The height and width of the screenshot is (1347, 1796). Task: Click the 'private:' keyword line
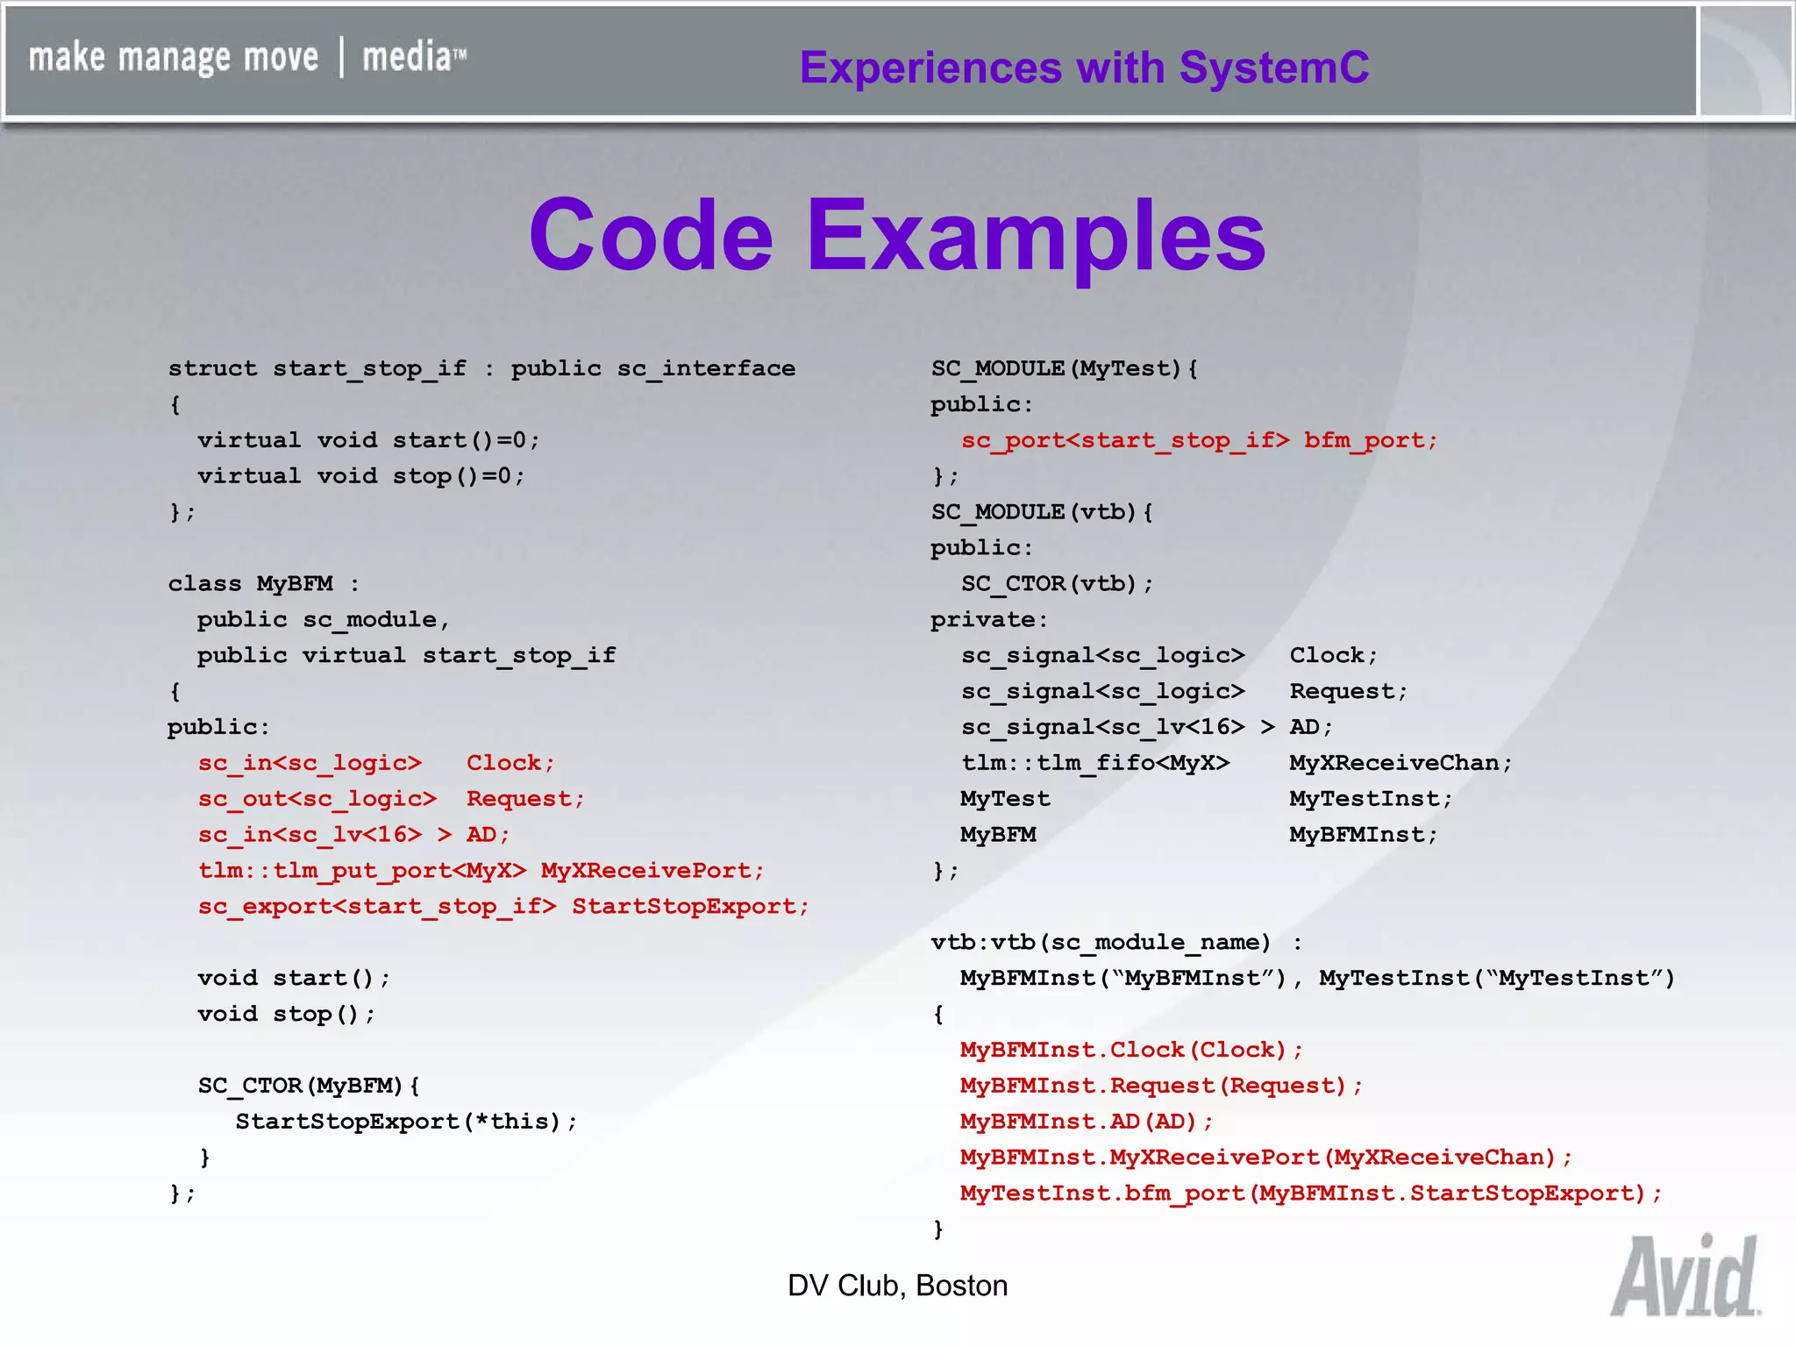(989, 620)
